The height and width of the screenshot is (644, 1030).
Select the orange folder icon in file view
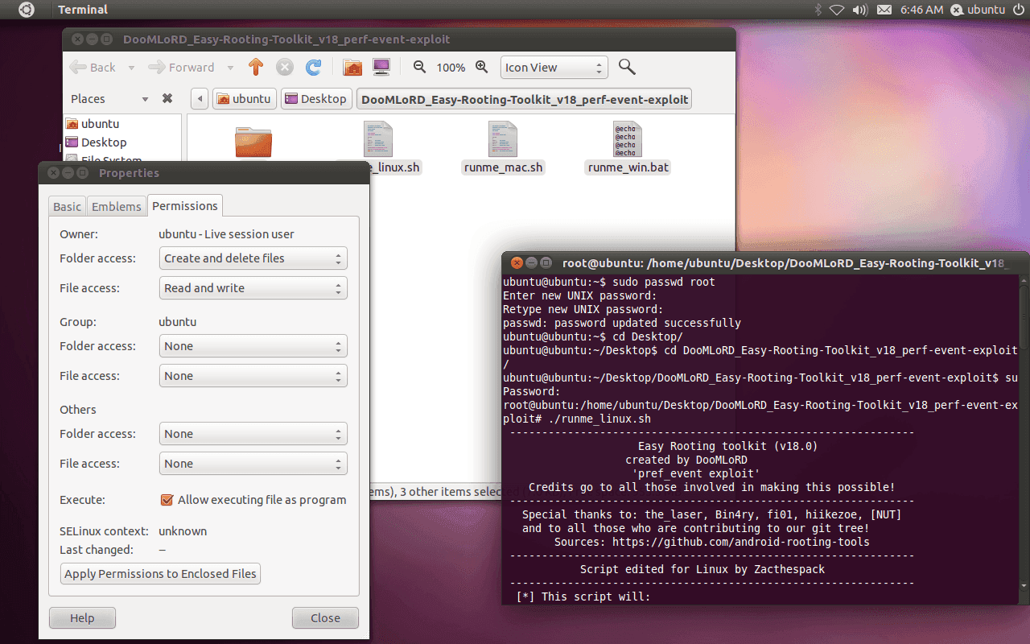[x=253, y=142]
